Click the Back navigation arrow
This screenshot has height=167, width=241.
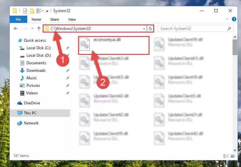pyautogui.click(x=16, y=29)
